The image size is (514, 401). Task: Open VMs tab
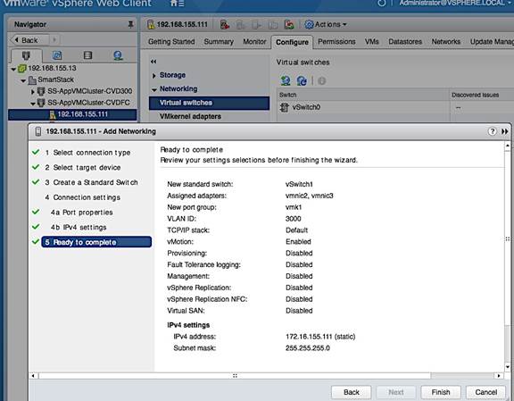click(x=372, y=42)
